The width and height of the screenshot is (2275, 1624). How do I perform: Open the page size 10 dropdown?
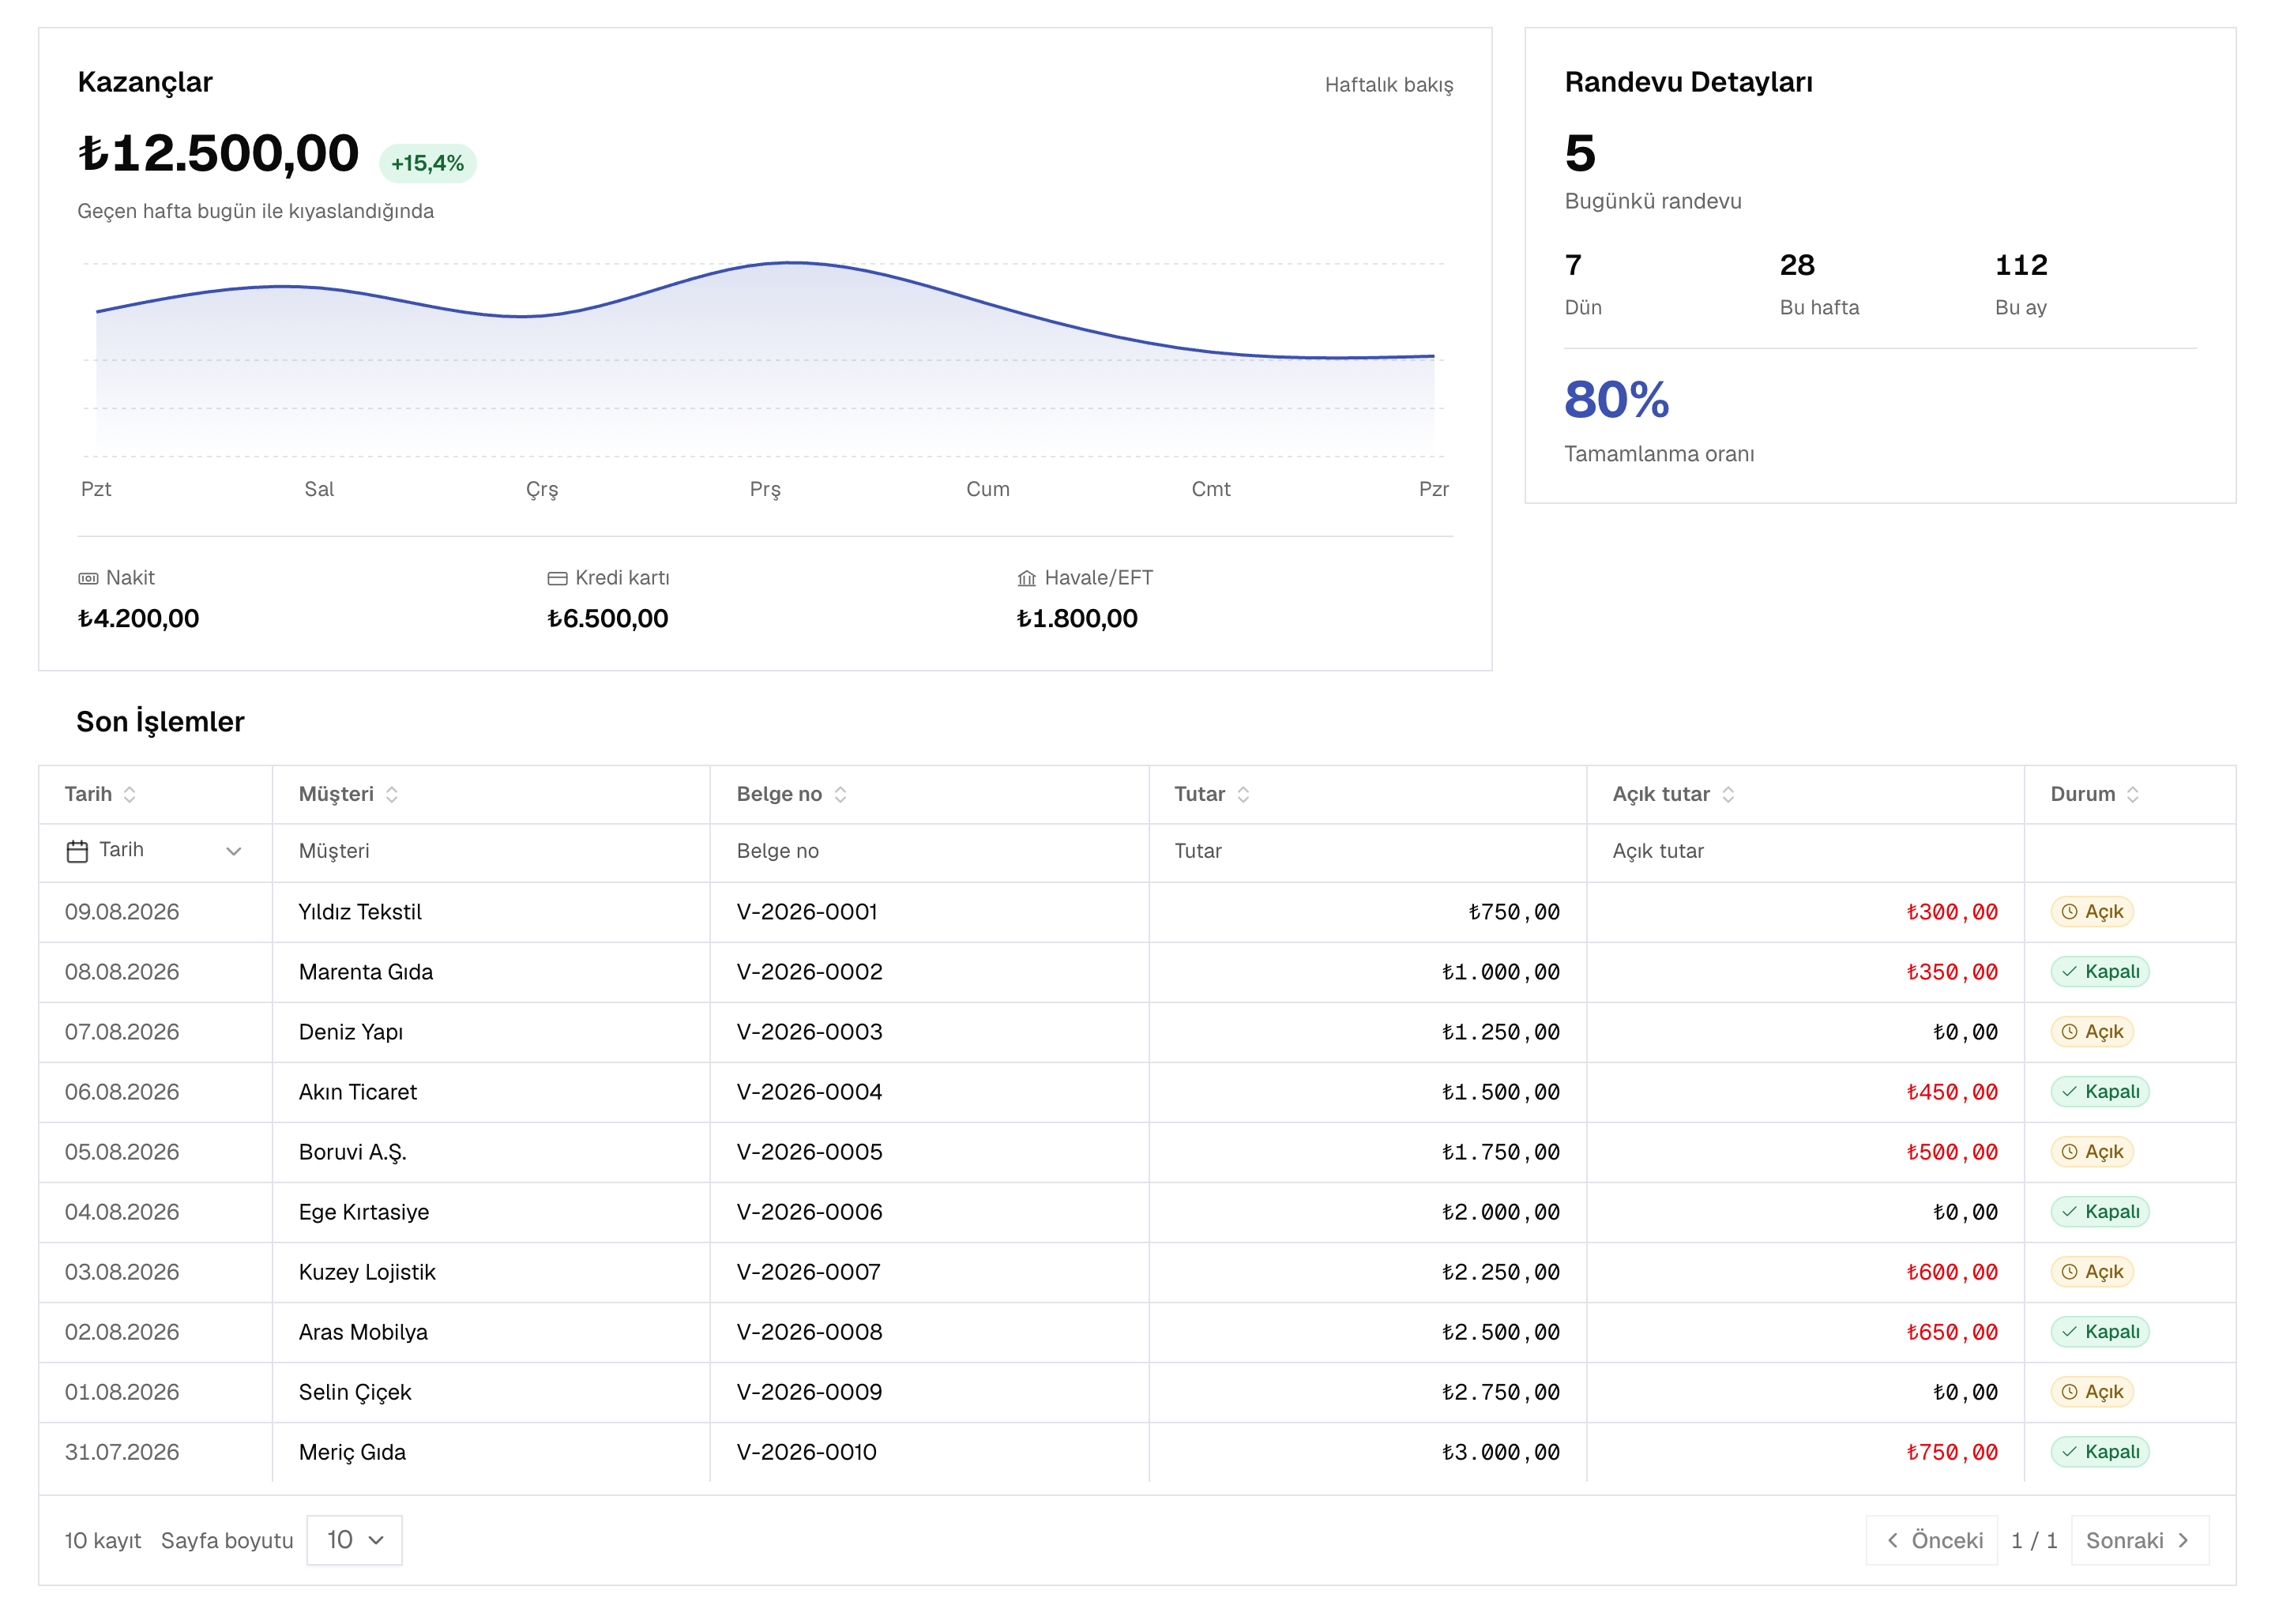point(354,1540)
